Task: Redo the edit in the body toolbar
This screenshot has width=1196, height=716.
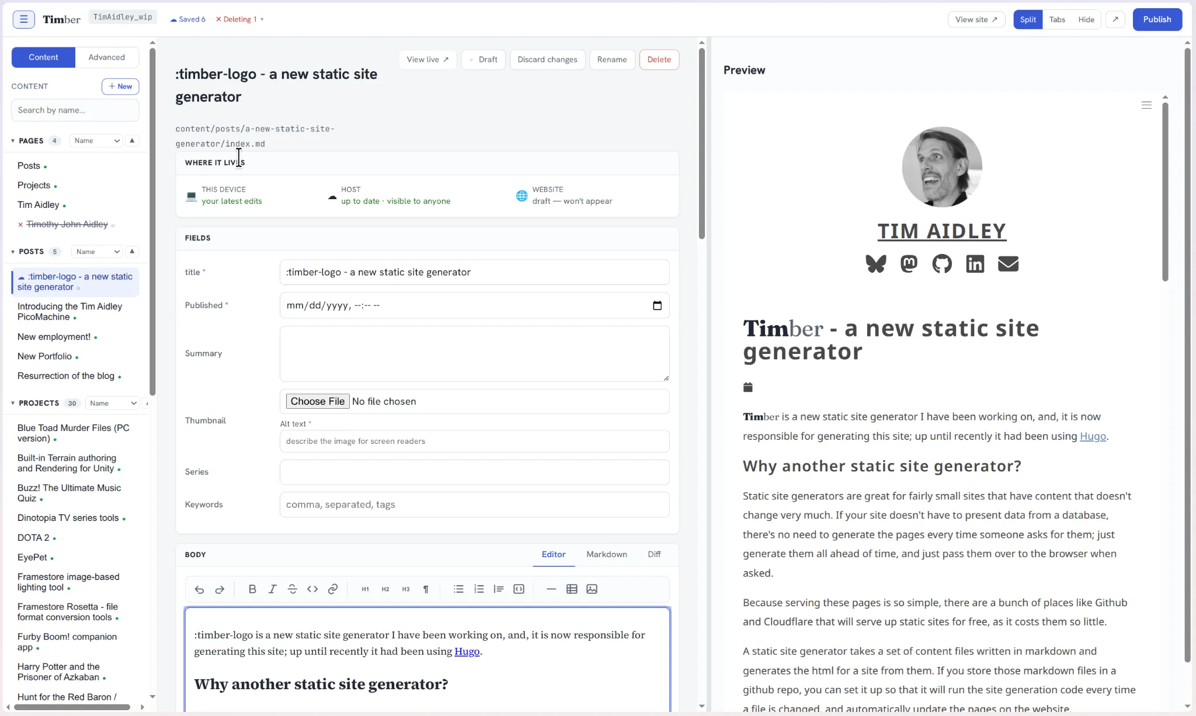Action: pos(220,589)
